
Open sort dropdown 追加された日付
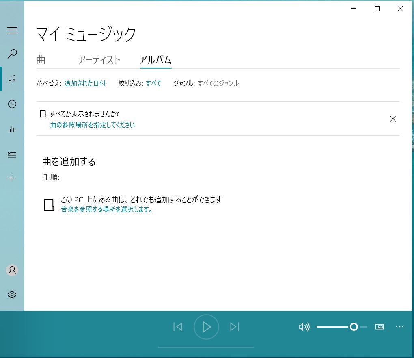85,84
